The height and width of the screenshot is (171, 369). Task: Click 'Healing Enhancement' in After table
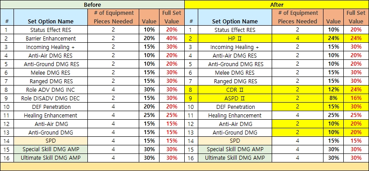[235, 115]
